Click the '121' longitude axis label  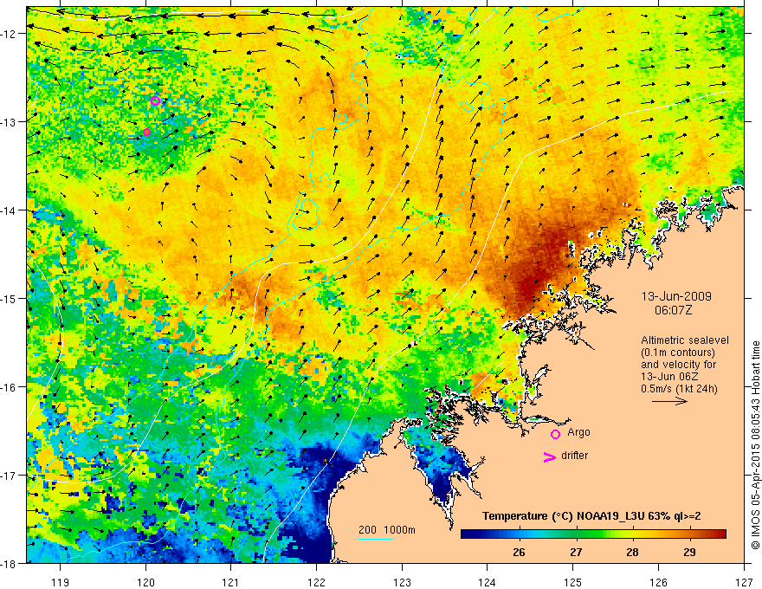click(x=231, y=582)
